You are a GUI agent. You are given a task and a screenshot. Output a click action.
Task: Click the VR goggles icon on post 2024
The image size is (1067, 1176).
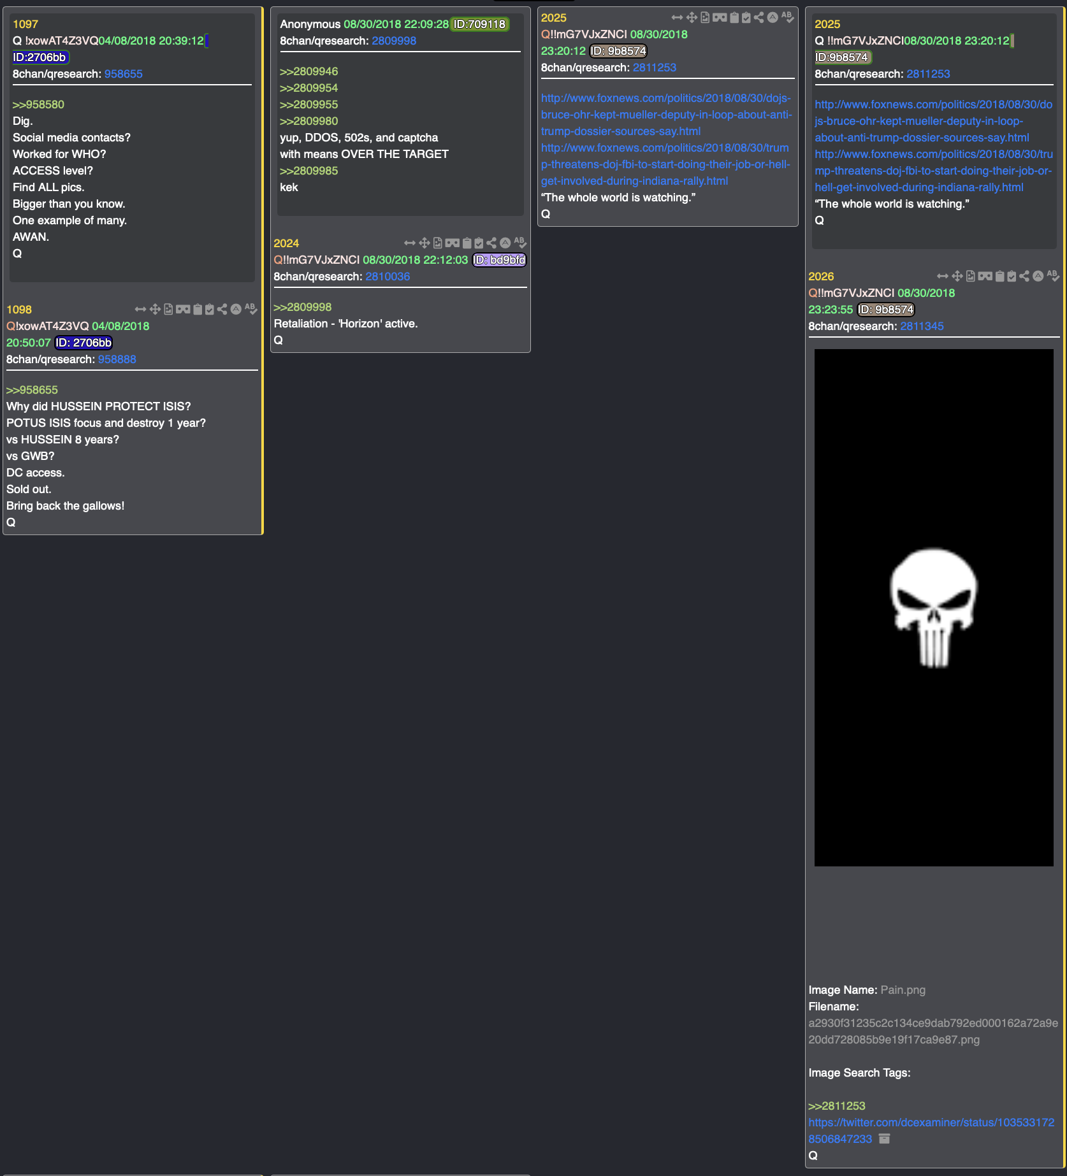coord(453,243)
